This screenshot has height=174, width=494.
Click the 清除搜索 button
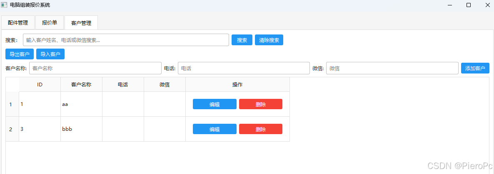pos(269,40)
